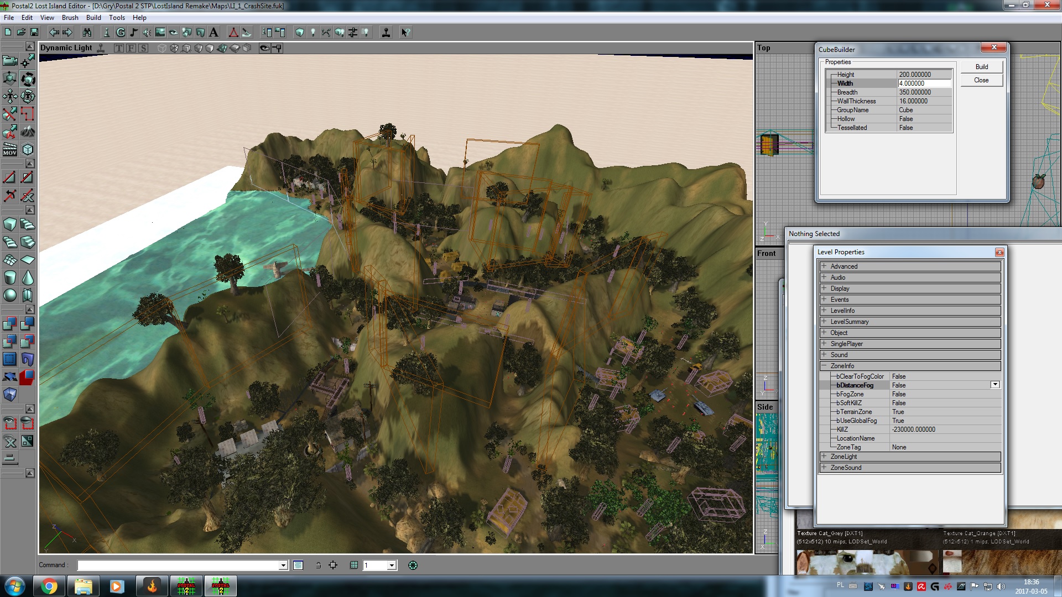The image size is (1062, 597).
Task: Open the Brush menu
Action: pos(70,18)
